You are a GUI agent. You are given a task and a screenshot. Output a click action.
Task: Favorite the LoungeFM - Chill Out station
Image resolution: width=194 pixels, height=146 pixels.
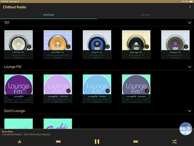pyautogui.click(x=69, y=91)
